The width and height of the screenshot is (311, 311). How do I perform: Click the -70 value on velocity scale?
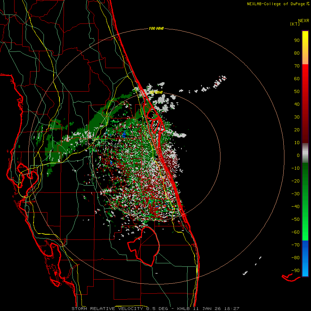295,245
